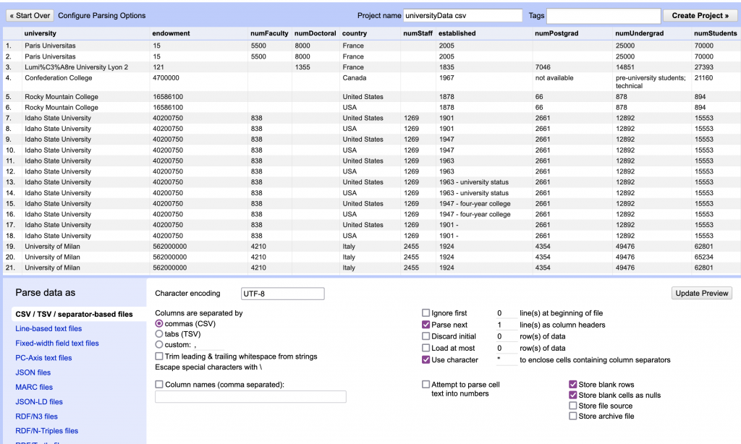
Task: Click the Discard initial row count field
Action: pyautogui.click(x=506, y=336)
